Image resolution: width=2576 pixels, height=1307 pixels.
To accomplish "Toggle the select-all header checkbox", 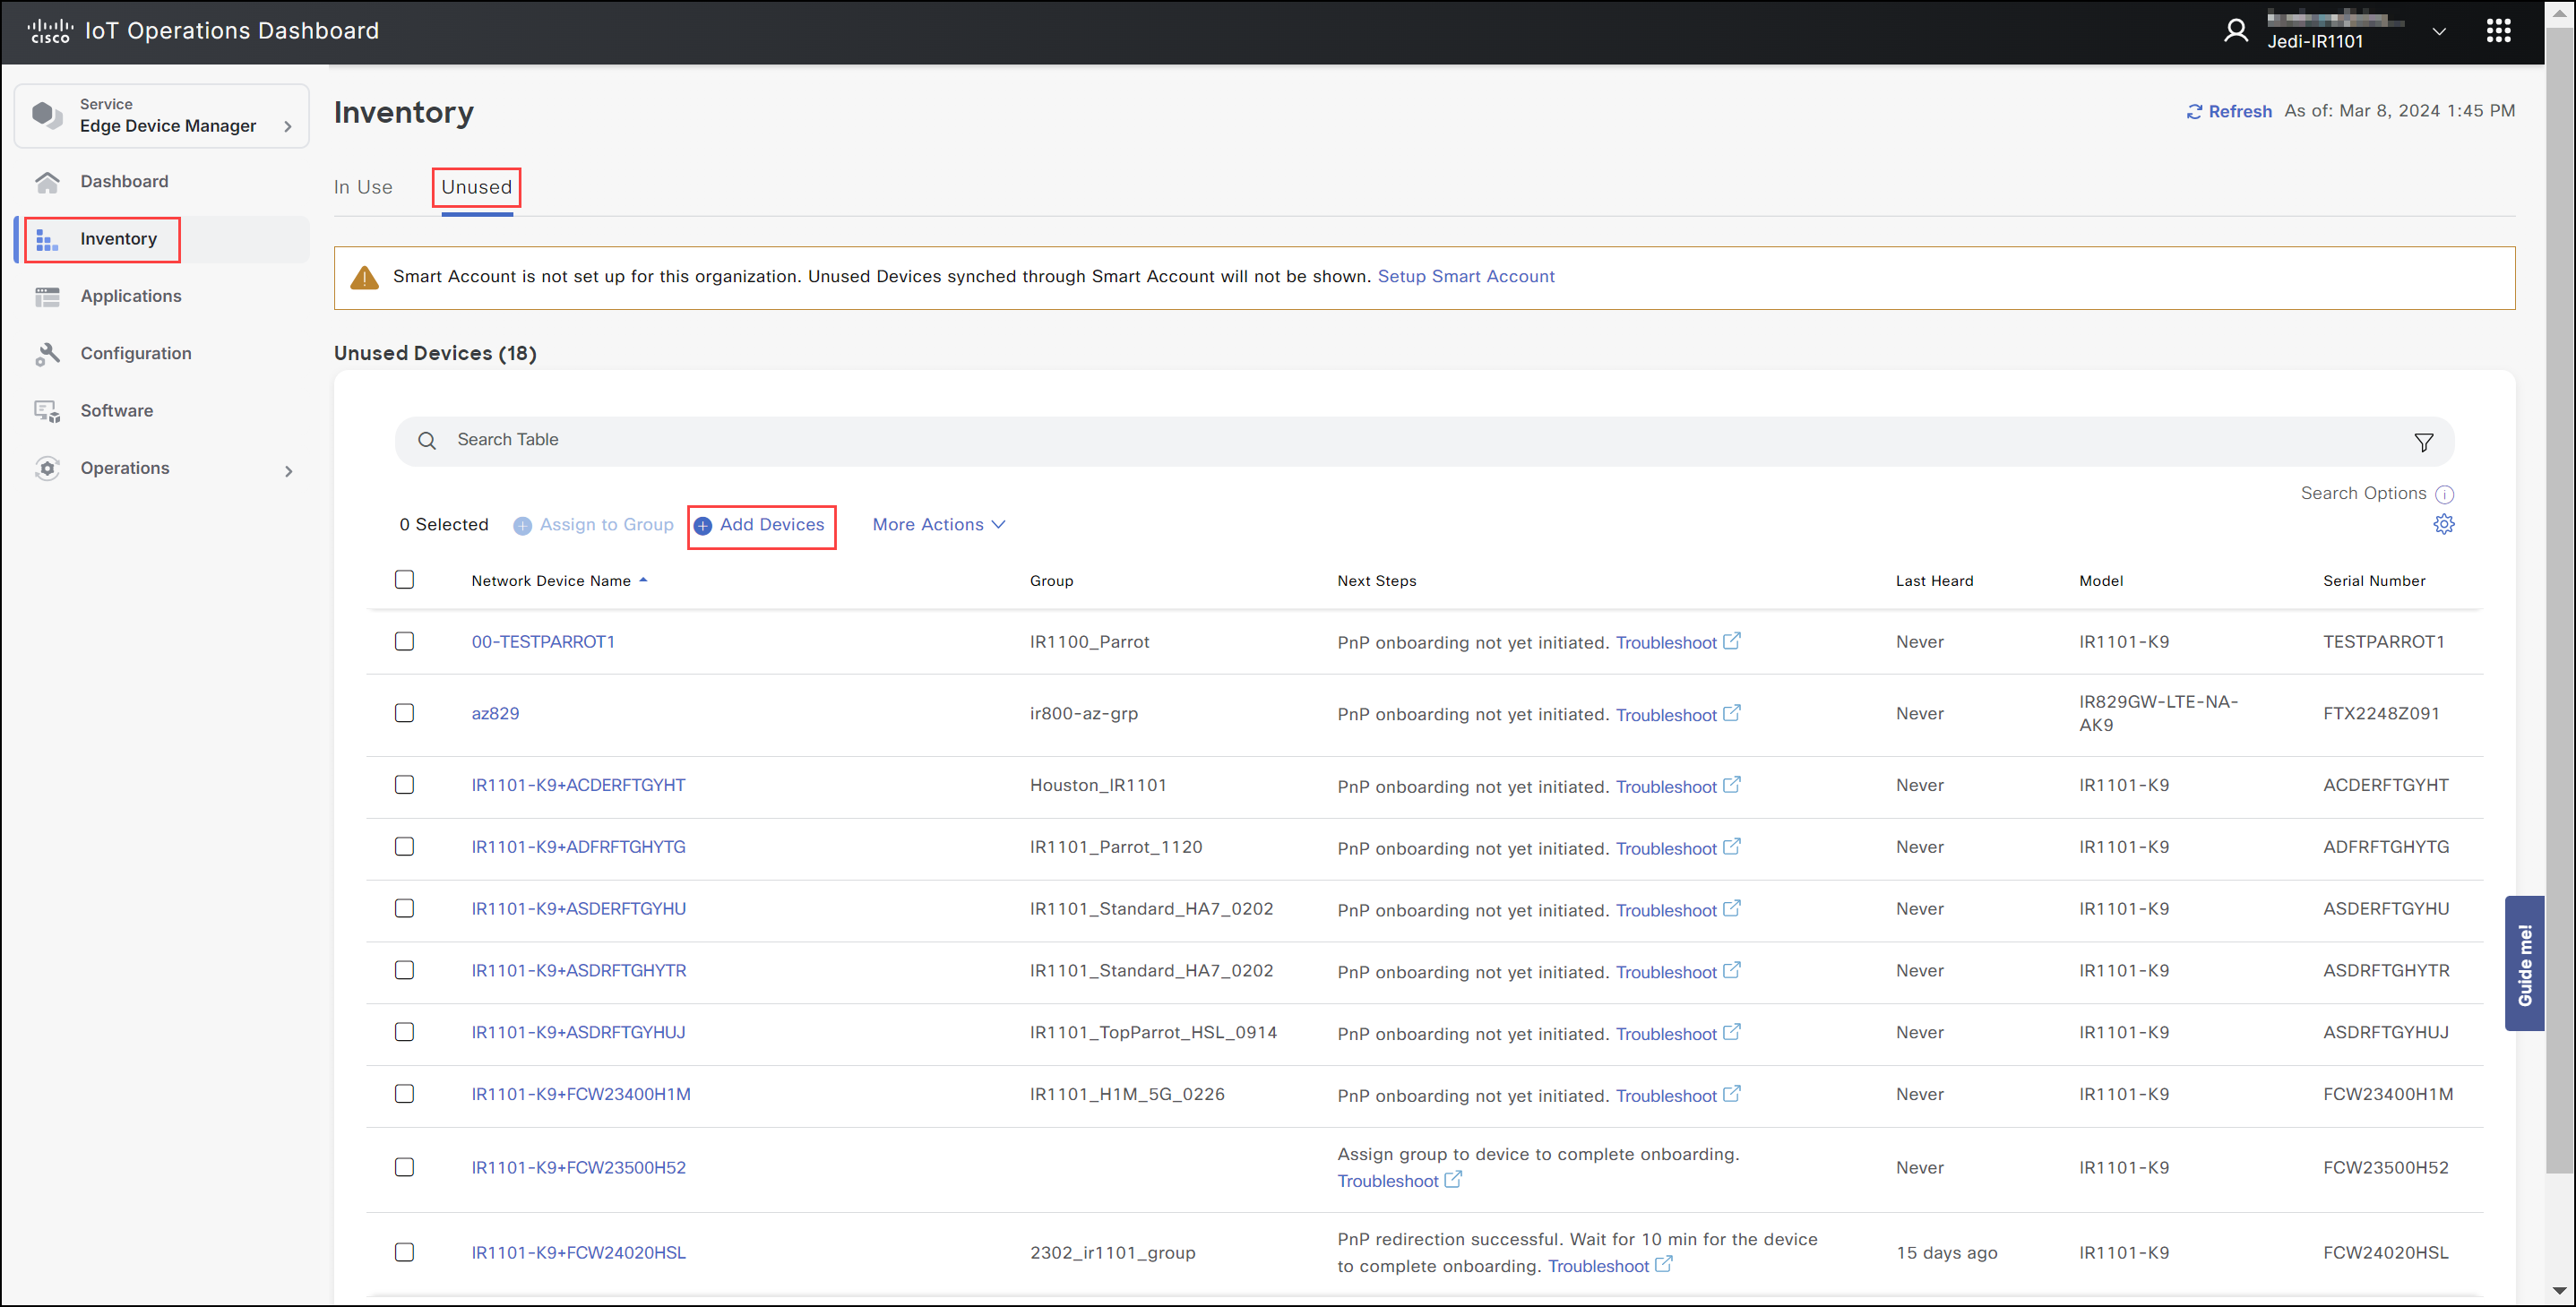I will point(404,580).
